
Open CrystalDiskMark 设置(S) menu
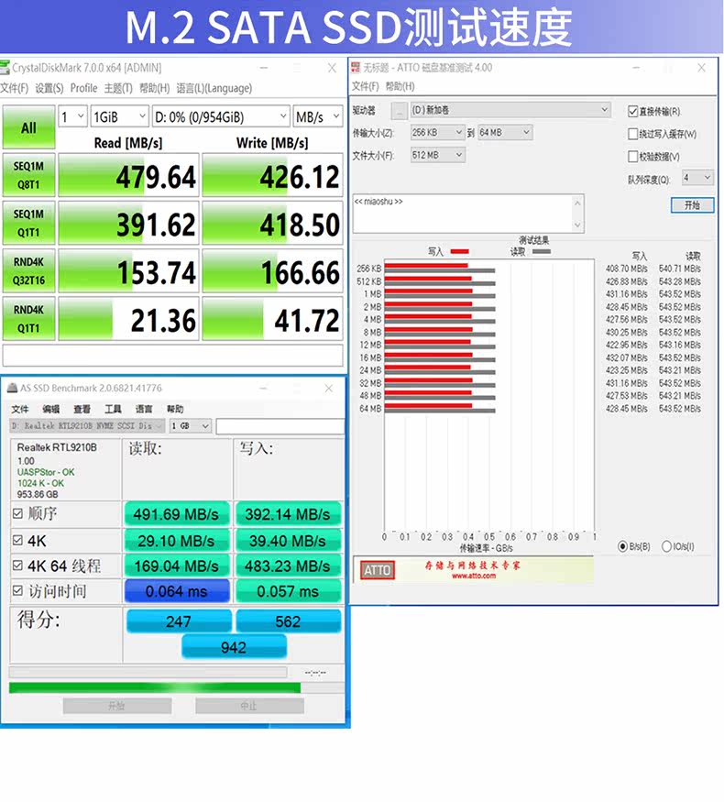point(49,88)
